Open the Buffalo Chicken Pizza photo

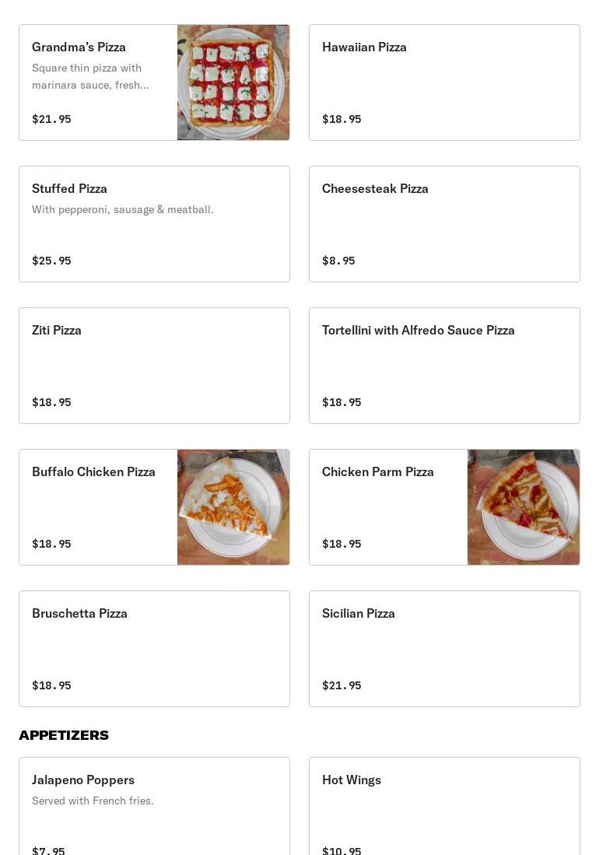[x=233, y=507]
